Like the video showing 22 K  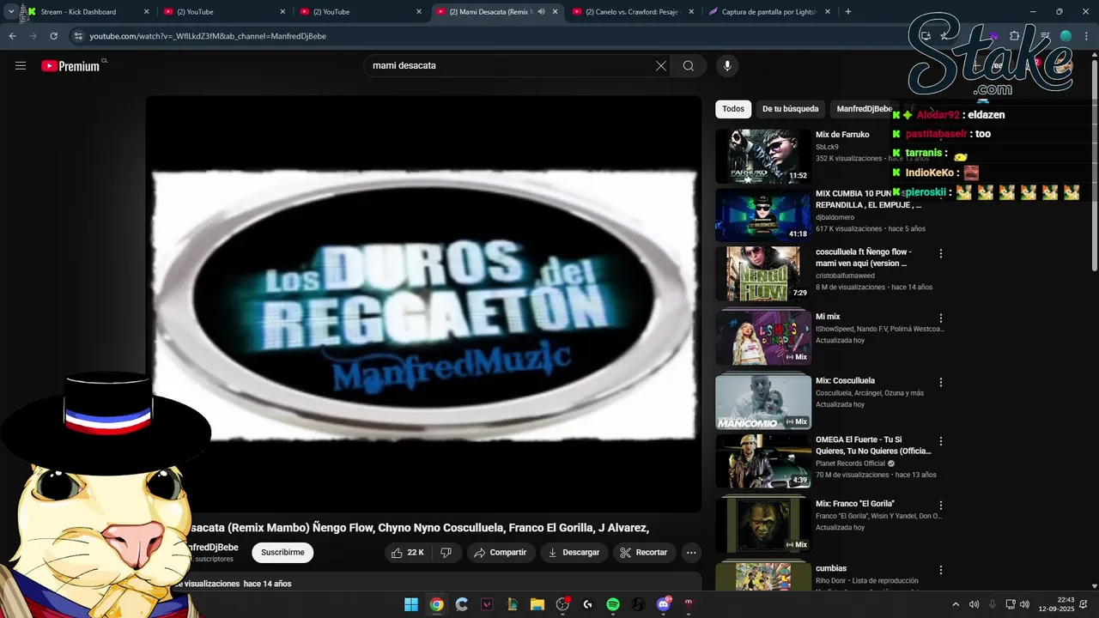pyautogui.click(x=408, y=553)
